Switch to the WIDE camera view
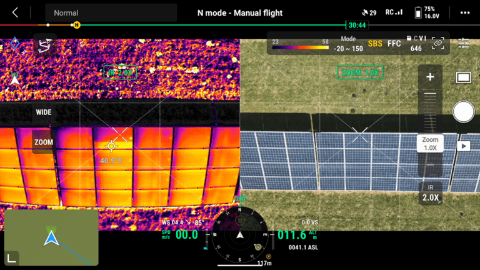Image resolution: width=480 pixels, height=270 pixels. coord(44,112)
